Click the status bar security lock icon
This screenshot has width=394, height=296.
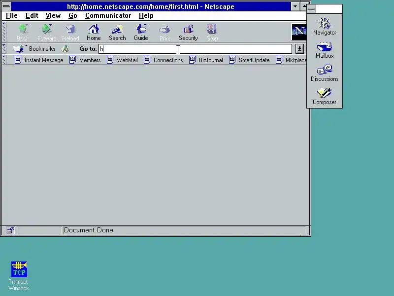click(10, 230)
